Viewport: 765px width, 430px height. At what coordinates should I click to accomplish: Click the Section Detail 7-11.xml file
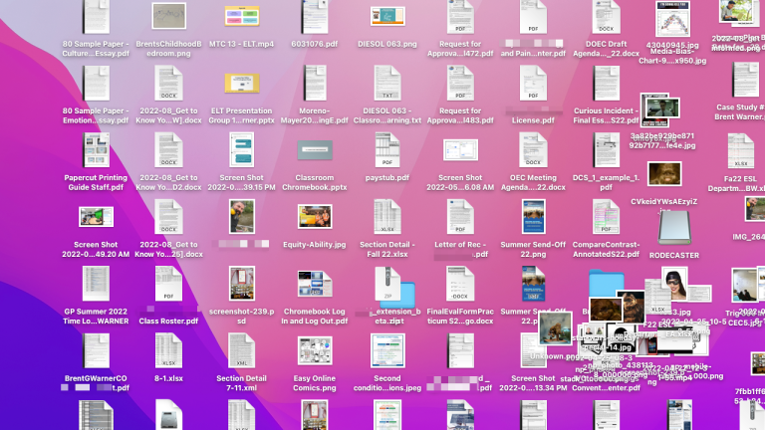click(x=241, y=350)
